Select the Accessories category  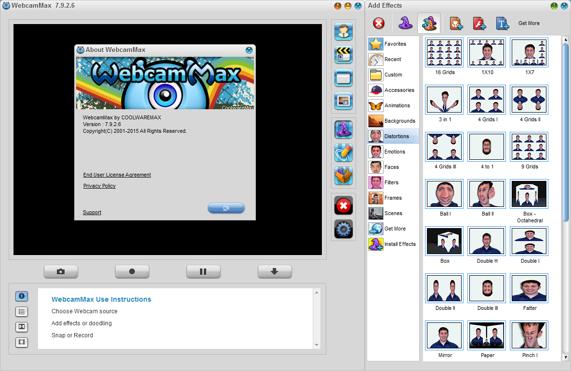point(393,90)
